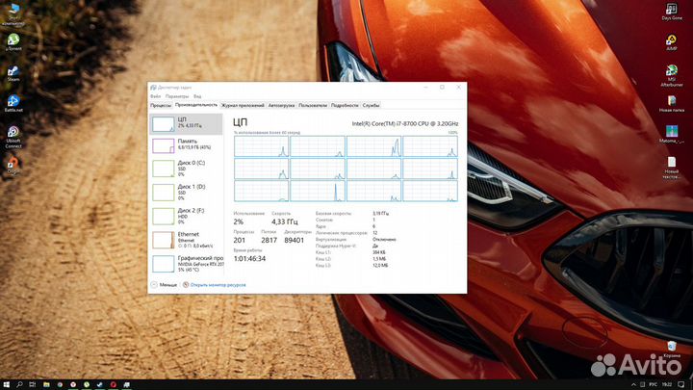Click the Windows Start button
The width and height of the screenshot is (693, 390).
click(6, 383)
